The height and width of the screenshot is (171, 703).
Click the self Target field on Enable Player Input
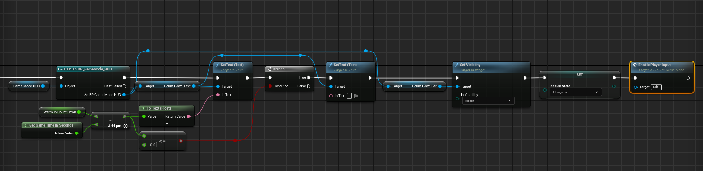[x=656, y=87]
